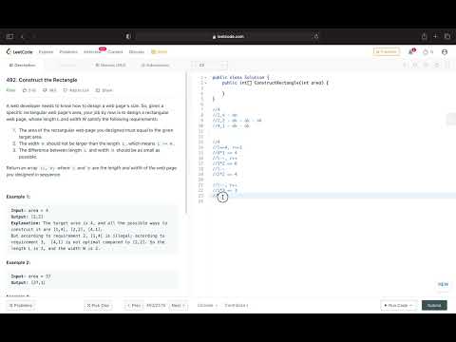This screenshot has height=342, width=456.
Task: Submit the solution with the Submit button
Action: (x=434, y=305)
